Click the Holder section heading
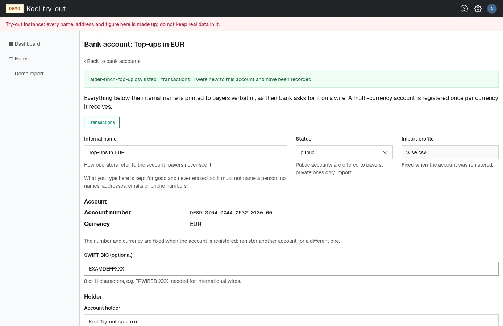Viewport: 503px width, 326px height. coord(93,297)
